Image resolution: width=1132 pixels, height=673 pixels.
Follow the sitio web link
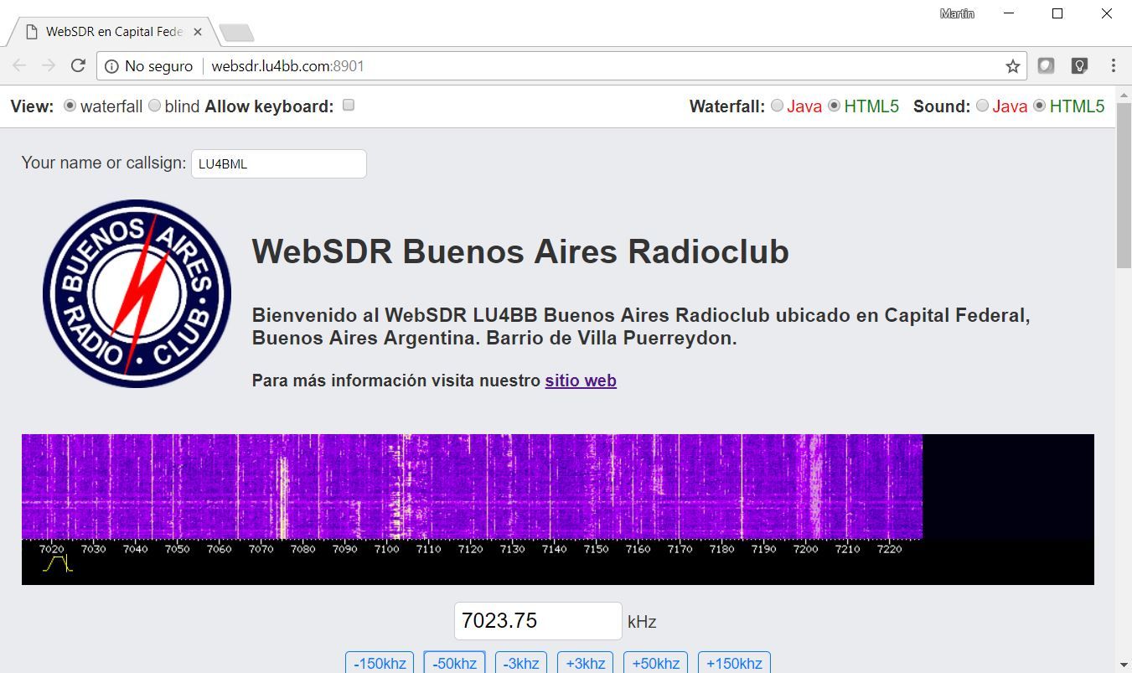[581, 381]
